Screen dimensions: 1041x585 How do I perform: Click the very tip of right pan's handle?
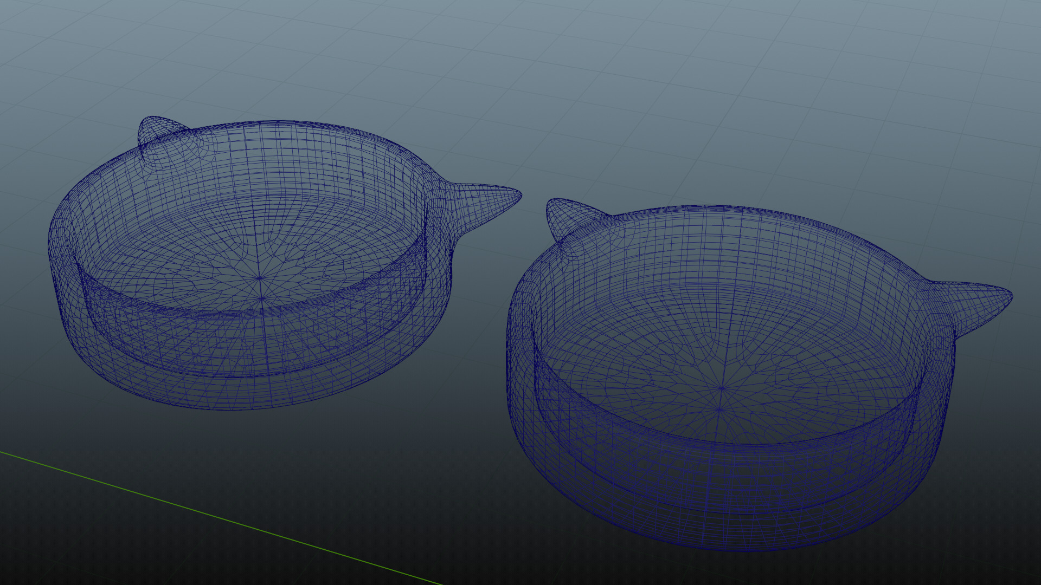(1012, 297)
